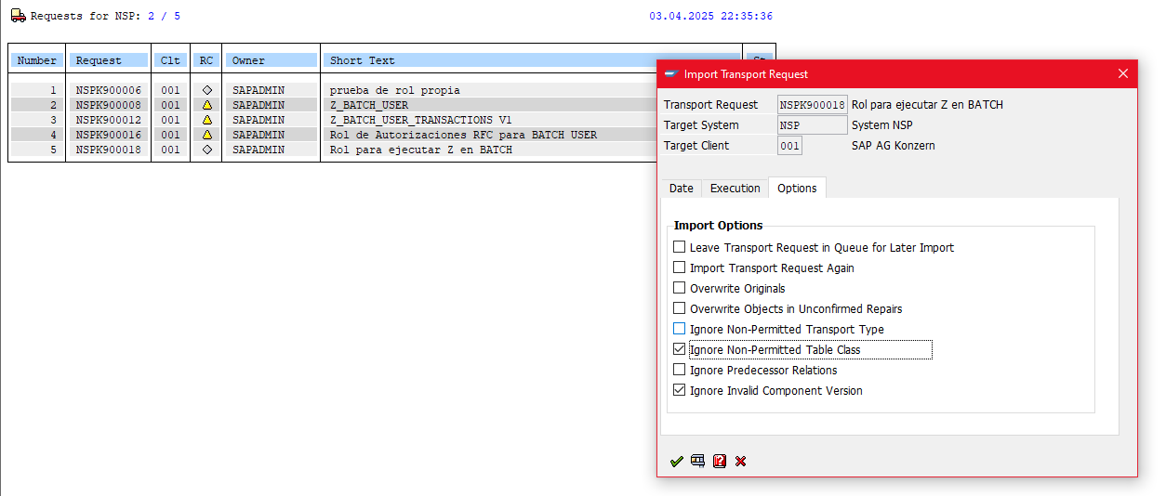This screenshot has width=1166, height=496.
Task: Check Import Transport Request Again
Action: point(680,268)
